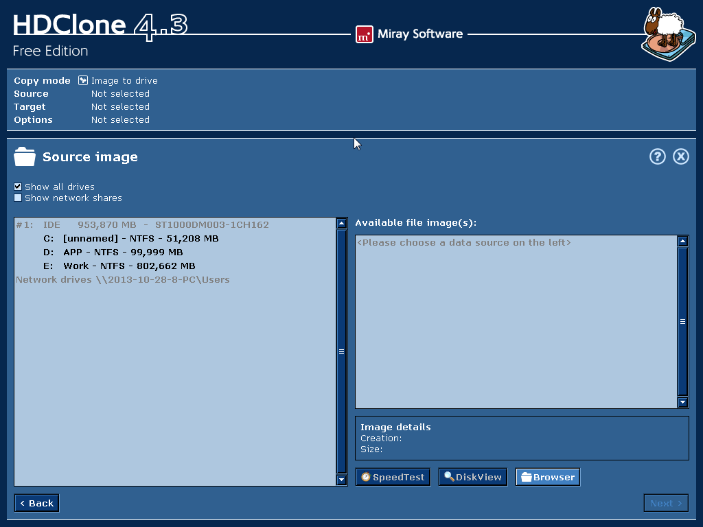Click the 'Image details' heading
This screenshot has height=527, width=703.
(395, 427)
